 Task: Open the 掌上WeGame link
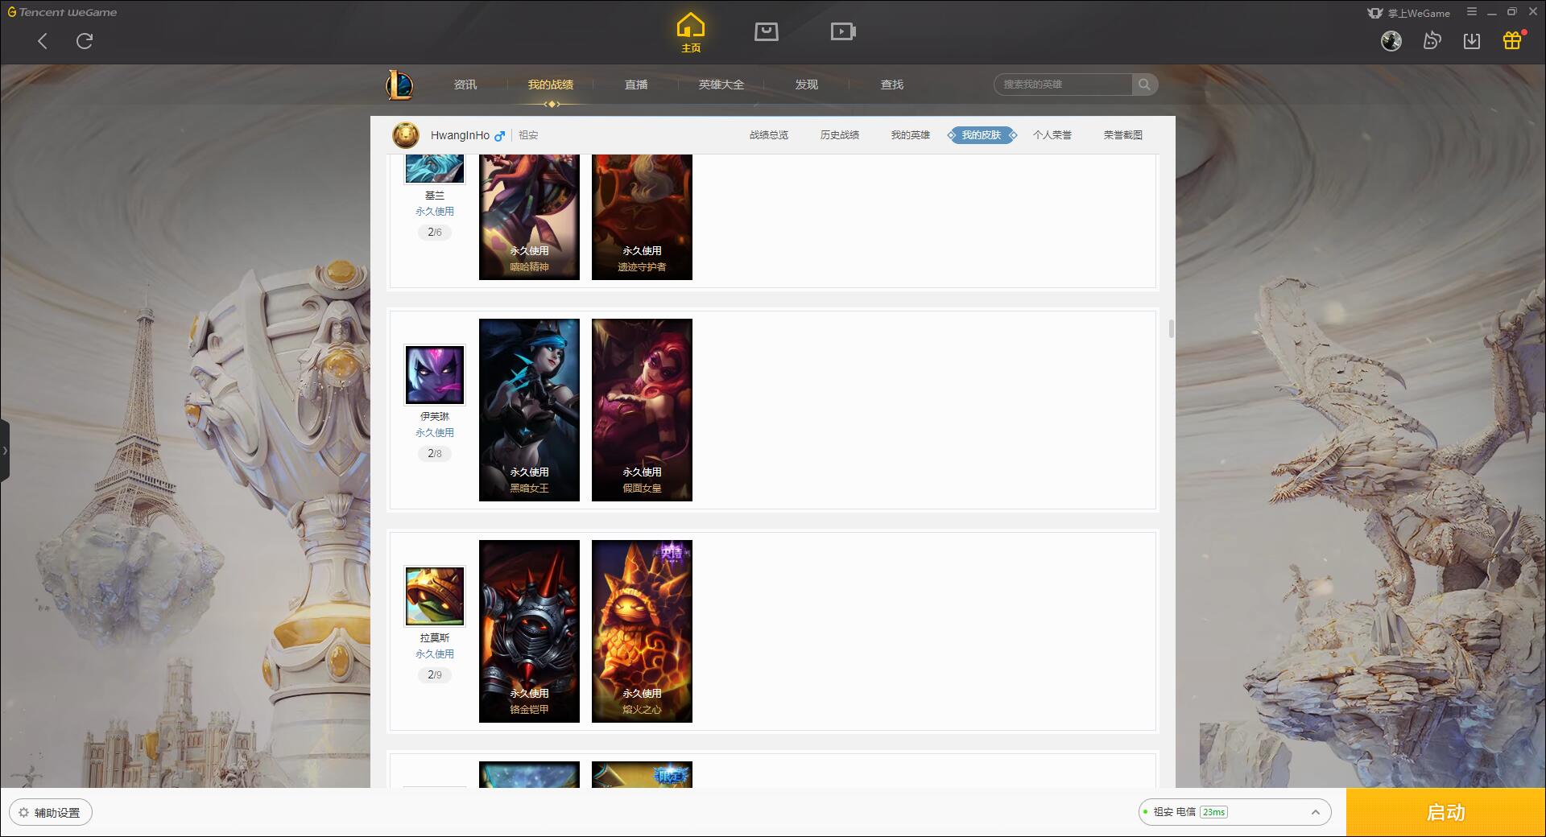click(x=1409, y=13)
